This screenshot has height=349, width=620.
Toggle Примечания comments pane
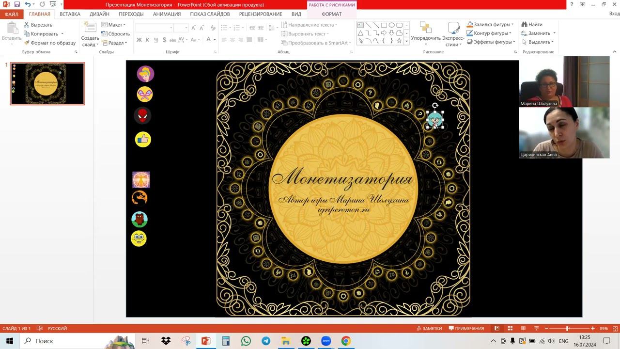pyautogui.click(x=466, y=328)
